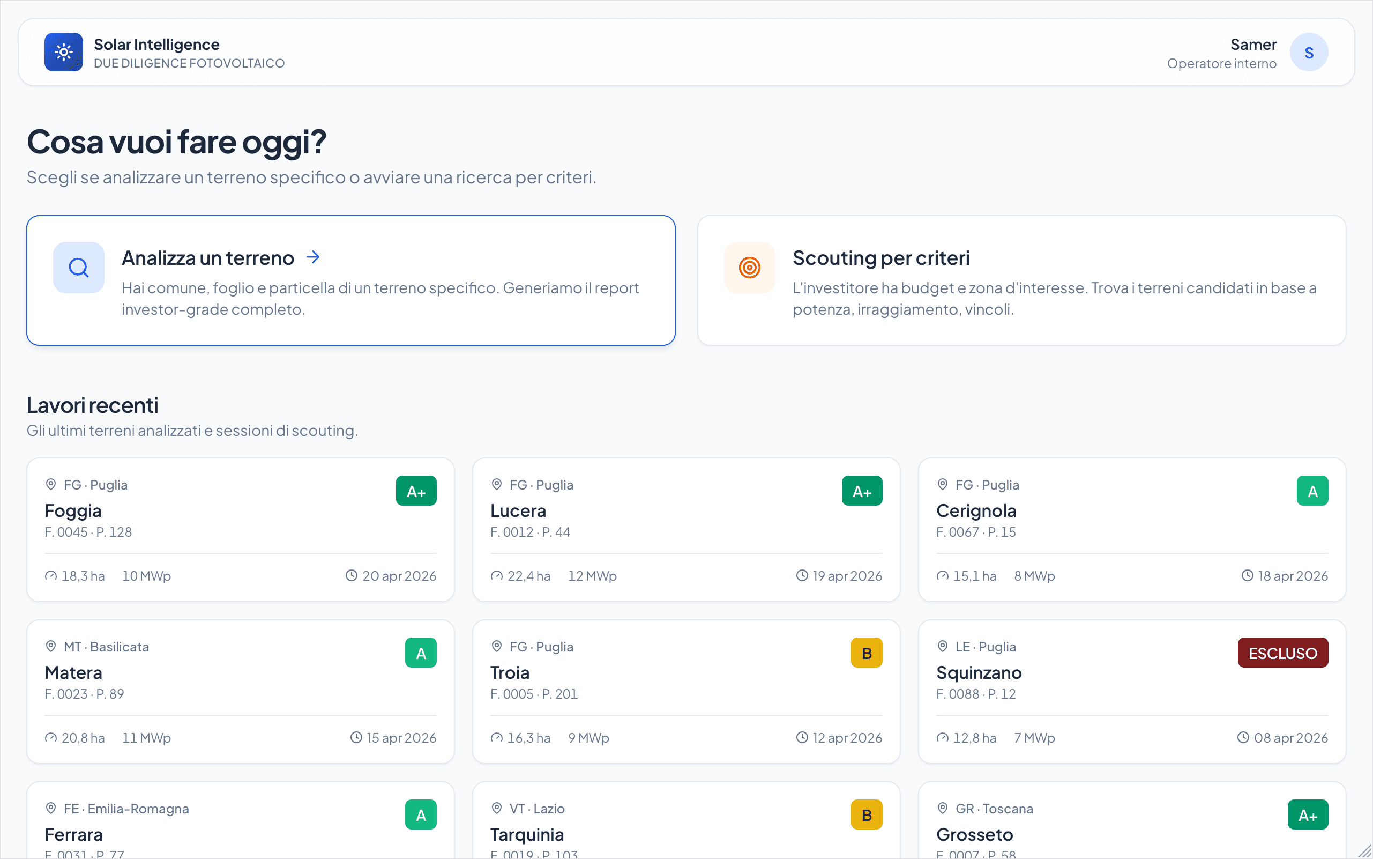Click the magnifier icon in Analizza un terreno
This screenshot has height=859, width=1373.
point(78,268)
